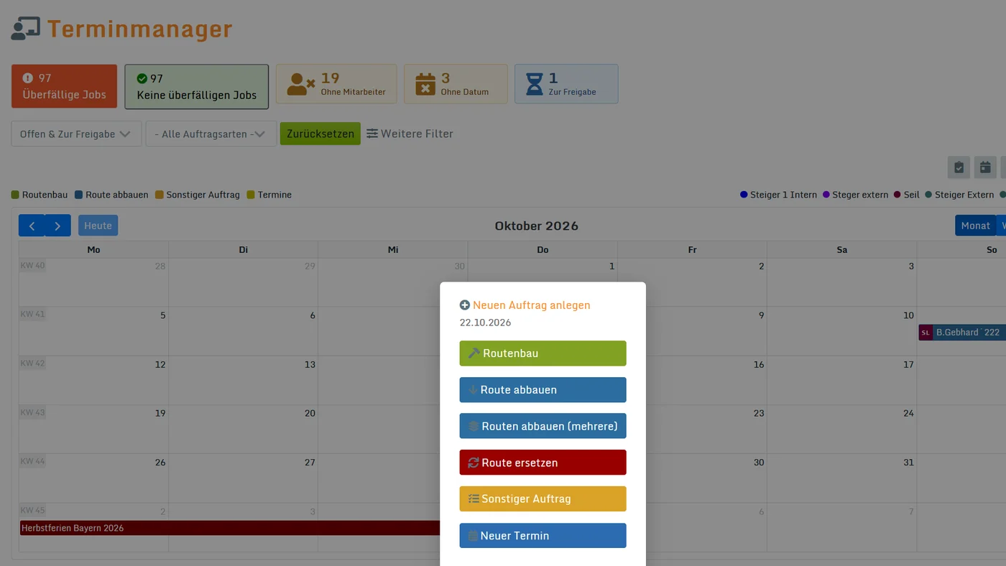The height and width of the screenshot is (566, 1006).
Task: Select October 12 in the calendar
Action: pyautogui.click(x=160, y=365)
